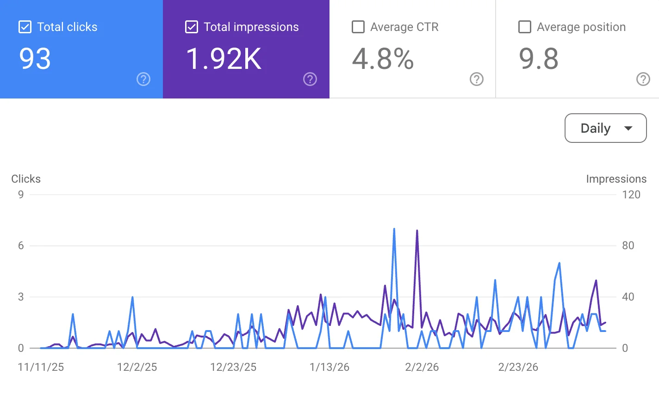The height and width of the screenshot is (393, 659).
Task: Uncheck the Total clicks checkbox
Action: point(24,27)
